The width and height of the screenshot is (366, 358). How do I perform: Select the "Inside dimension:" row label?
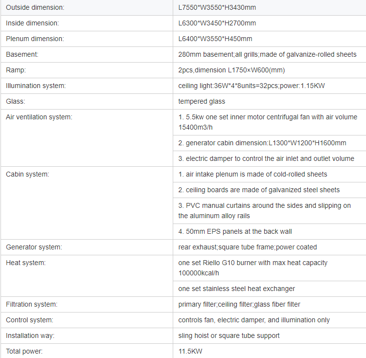point(32,23)
